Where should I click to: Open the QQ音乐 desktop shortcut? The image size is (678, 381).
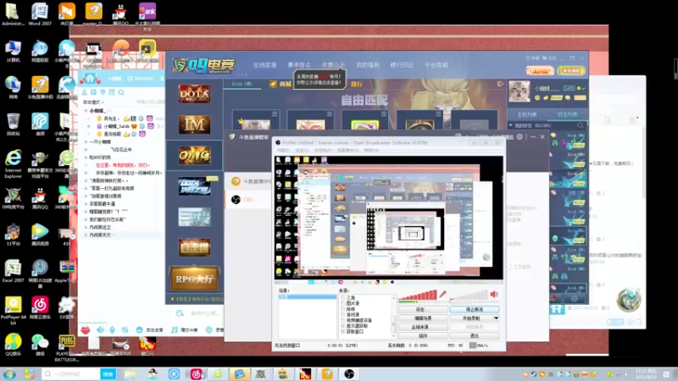[13, 345]
